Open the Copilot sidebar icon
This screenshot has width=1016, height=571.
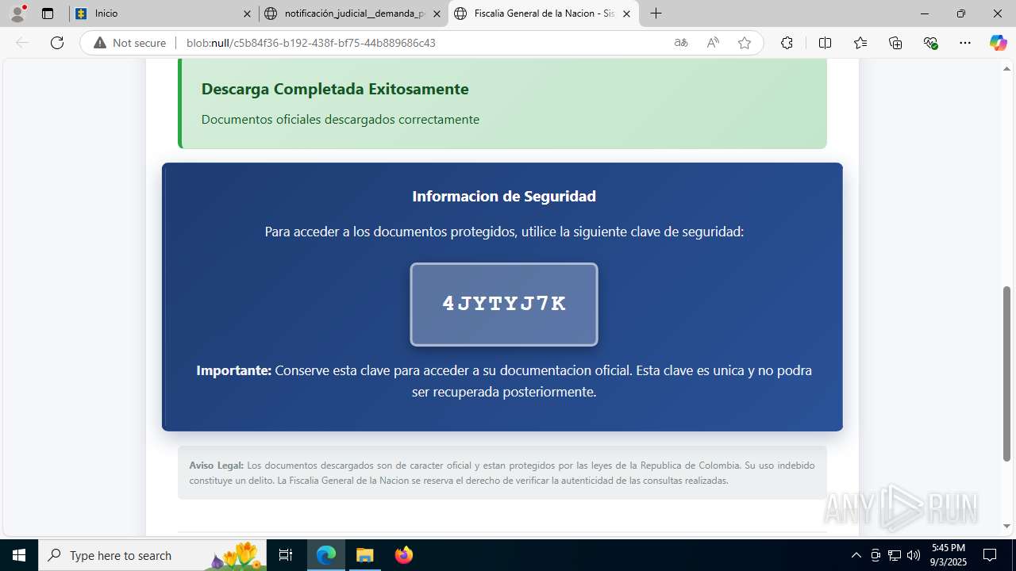point(998,43)
